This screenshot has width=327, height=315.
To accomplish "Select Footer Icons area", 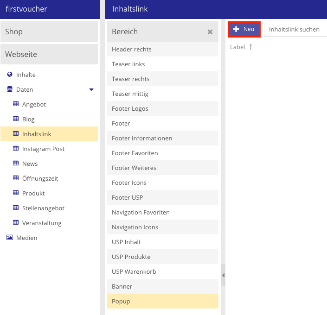I will (163, 183).
